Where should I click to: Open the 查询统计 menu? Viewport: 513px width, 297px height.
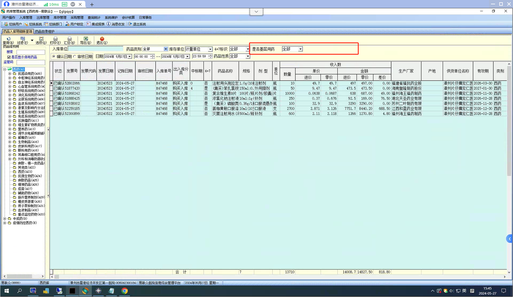[94, 18]
